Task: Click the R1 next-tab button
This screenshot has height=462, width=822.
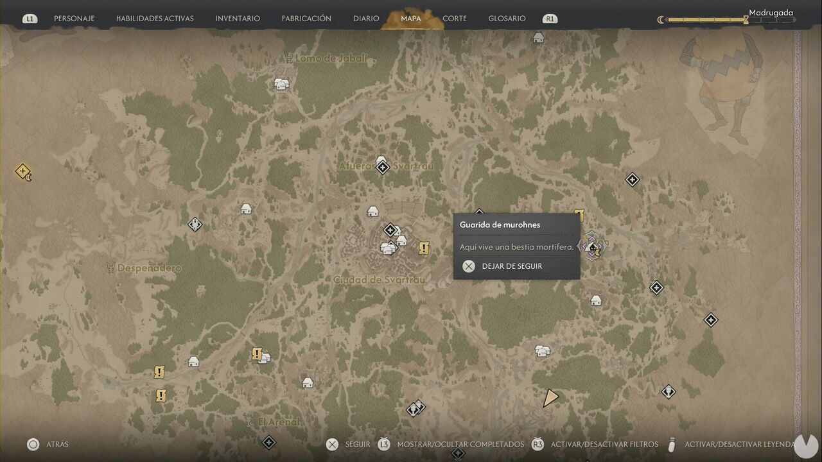Action: [550, 19]
